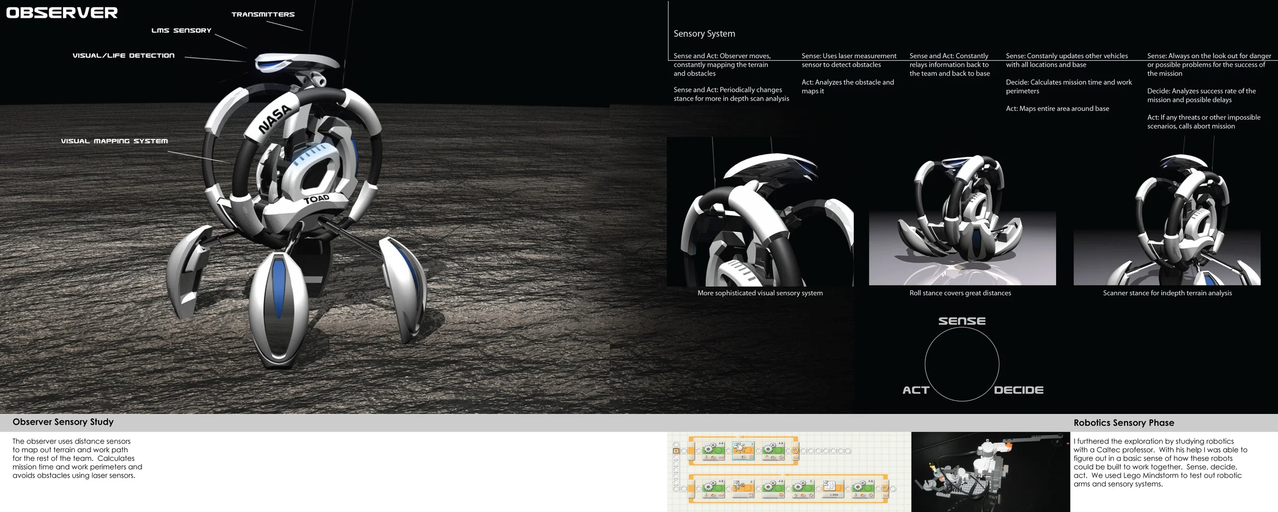Click the LMS SENSORY callout label
1278x512 pixels.
pos(181,31)
